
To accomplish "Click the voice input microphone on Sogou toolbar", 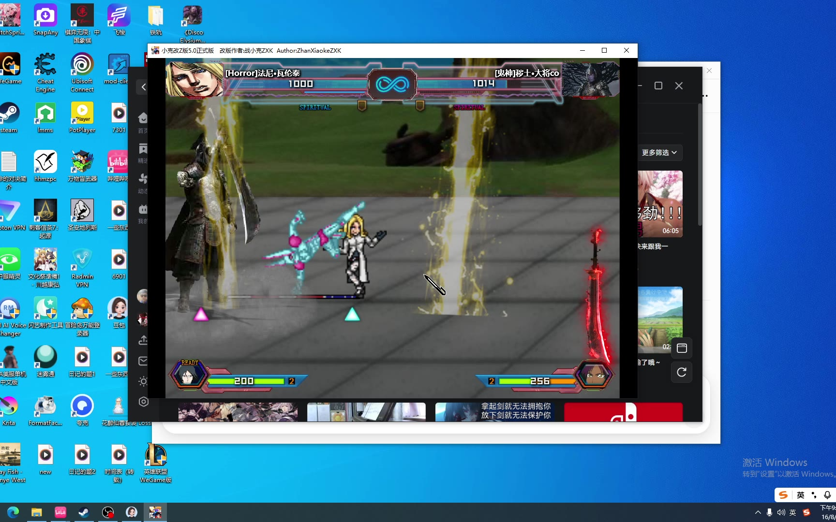I will click(x=827, y=495).
